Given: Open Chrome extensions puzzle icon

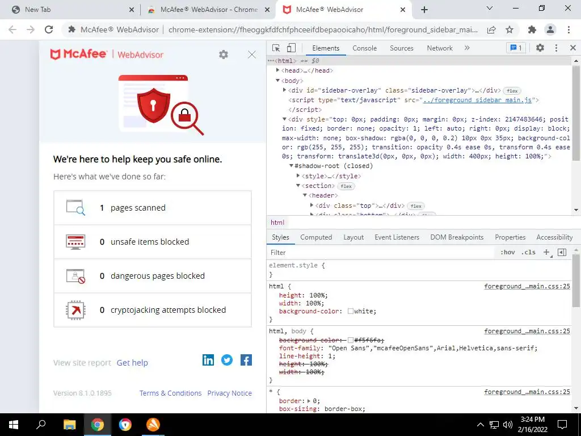Looking at the screenshot, I should 532,30.
